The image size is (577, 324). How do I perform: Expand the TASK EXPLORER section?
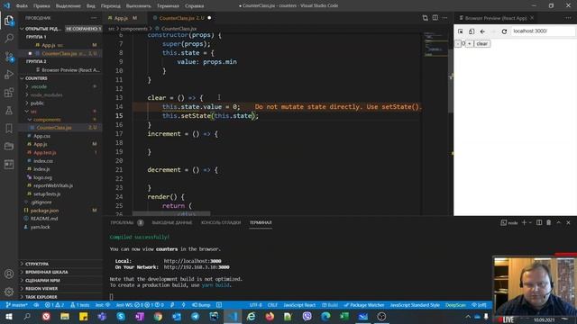(41, 297)
